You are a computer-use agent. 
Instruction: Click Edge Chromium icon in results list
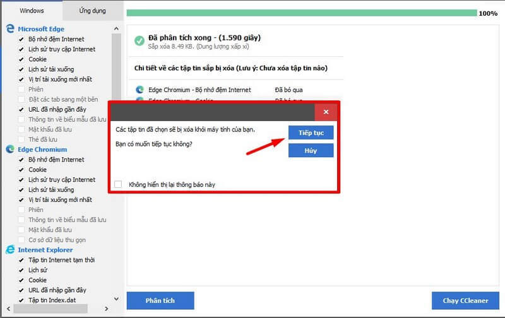140,90
